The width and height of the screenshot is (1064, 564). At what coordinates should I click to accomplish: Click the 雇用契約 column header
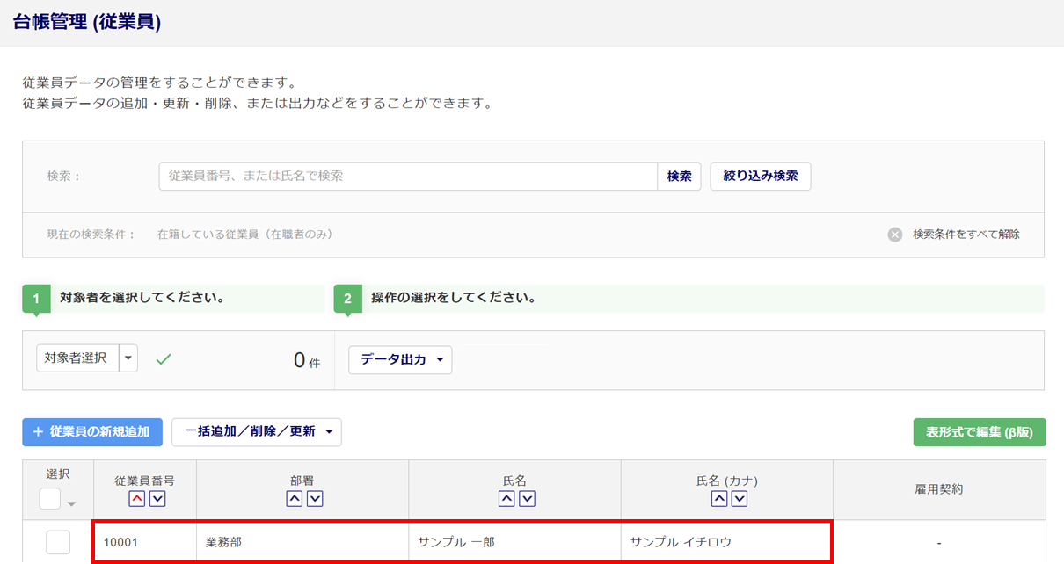pos(939,489)
